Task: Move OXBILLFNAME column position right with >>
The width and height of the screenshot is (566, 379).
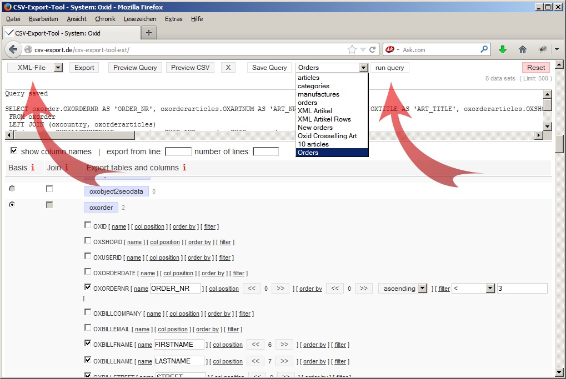Action: 284,345
